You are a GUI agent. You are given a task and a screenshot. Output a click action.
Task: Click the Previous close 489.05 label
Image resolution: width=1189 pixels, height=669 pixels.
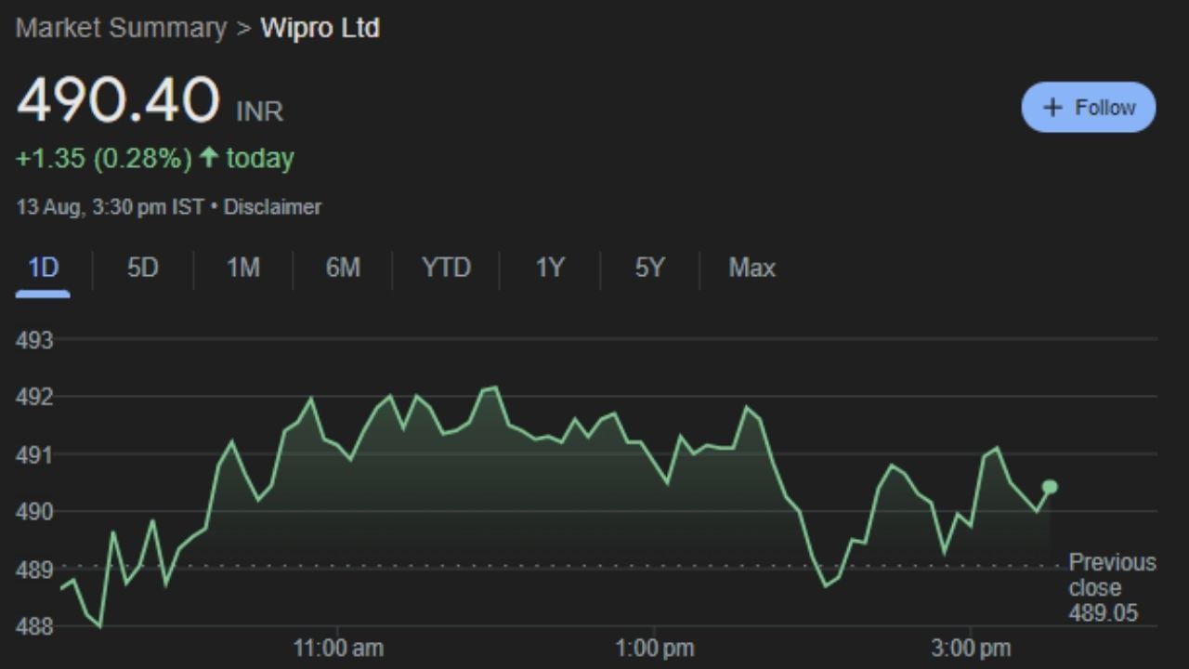[x=1112, y=587]
